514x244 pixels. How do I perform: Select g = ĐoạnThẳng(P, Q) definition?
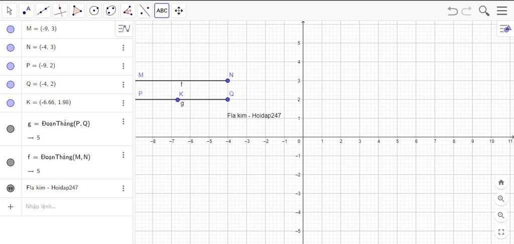(59, 124)
